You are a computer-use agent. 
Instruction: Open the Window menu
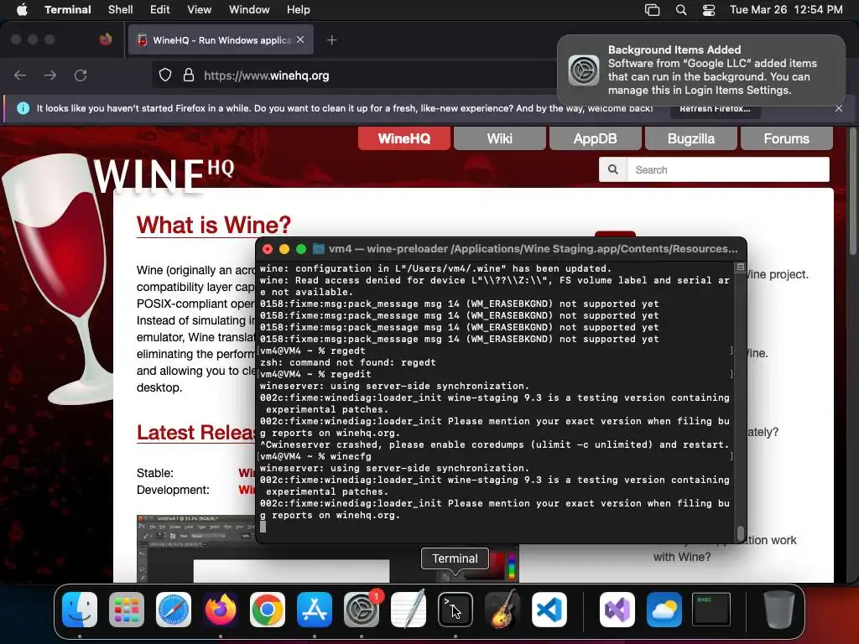[x=249, y=10]
